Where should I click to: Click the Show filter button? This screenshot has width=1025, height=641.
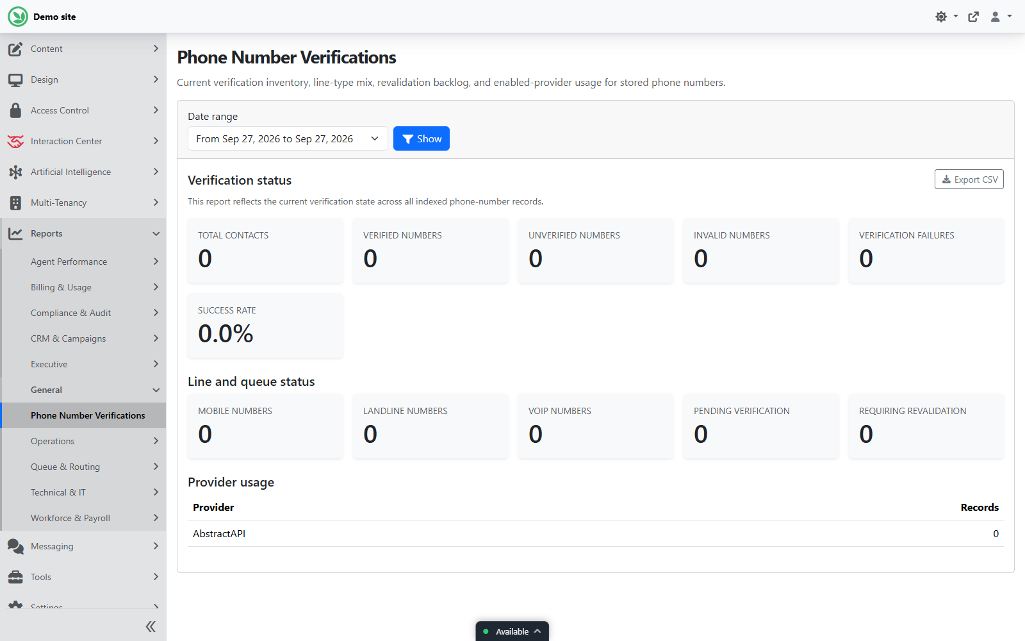coord(422,138)
